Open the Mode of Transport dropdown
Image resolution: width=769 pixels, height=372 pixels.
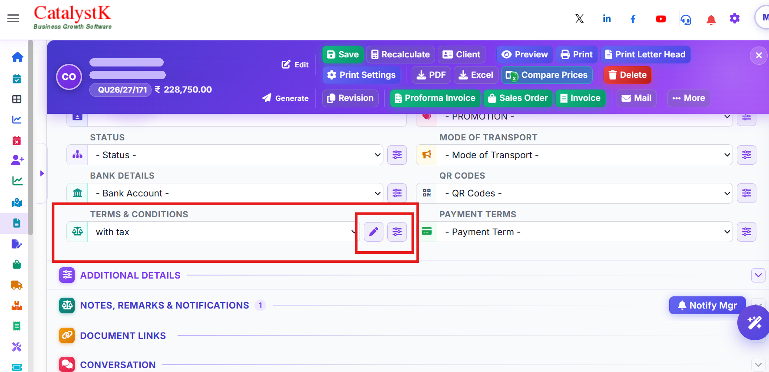coord(585,155)
